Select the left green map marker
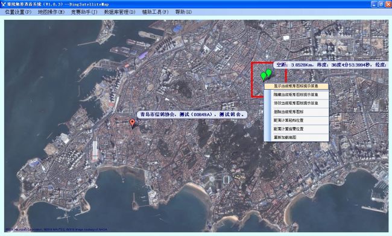392x236 pixels. [x=264, y=76]
